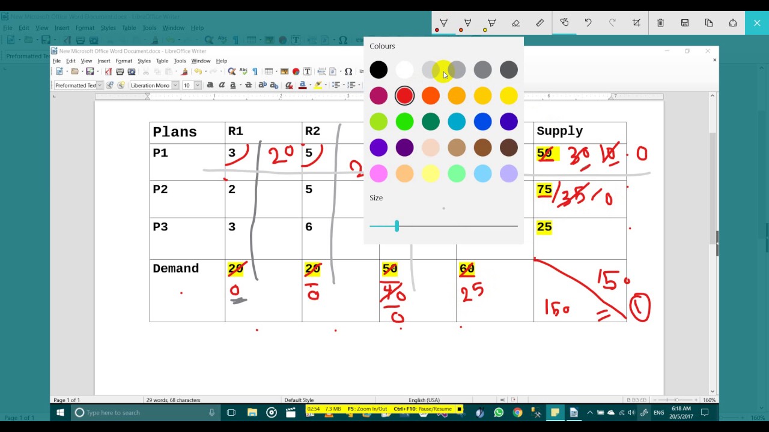Screen dimensions: 769x432
Task: Click the Find and Replace icon
Action: tap(231, 71)
